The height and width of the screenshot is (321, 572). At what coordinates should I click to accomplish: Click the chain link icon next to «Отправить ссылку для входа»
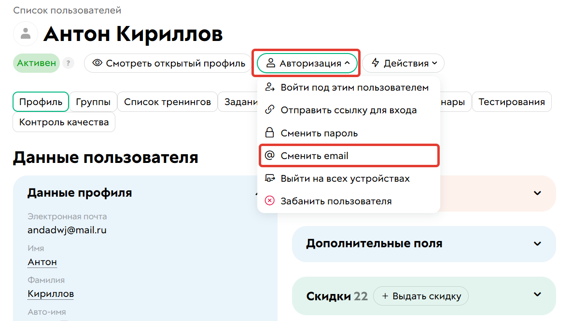coord(270,110)
